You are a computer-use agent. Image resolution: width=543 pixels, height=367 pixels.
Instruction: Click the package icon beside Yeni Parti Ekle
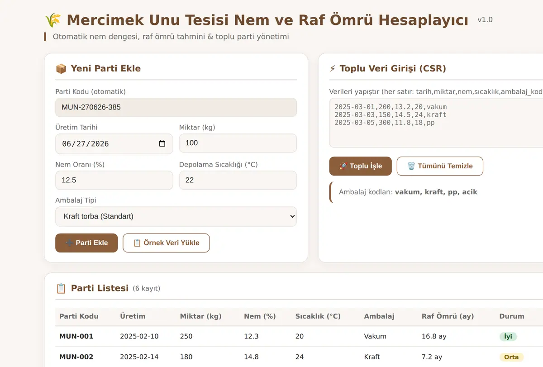pos(61,68)
